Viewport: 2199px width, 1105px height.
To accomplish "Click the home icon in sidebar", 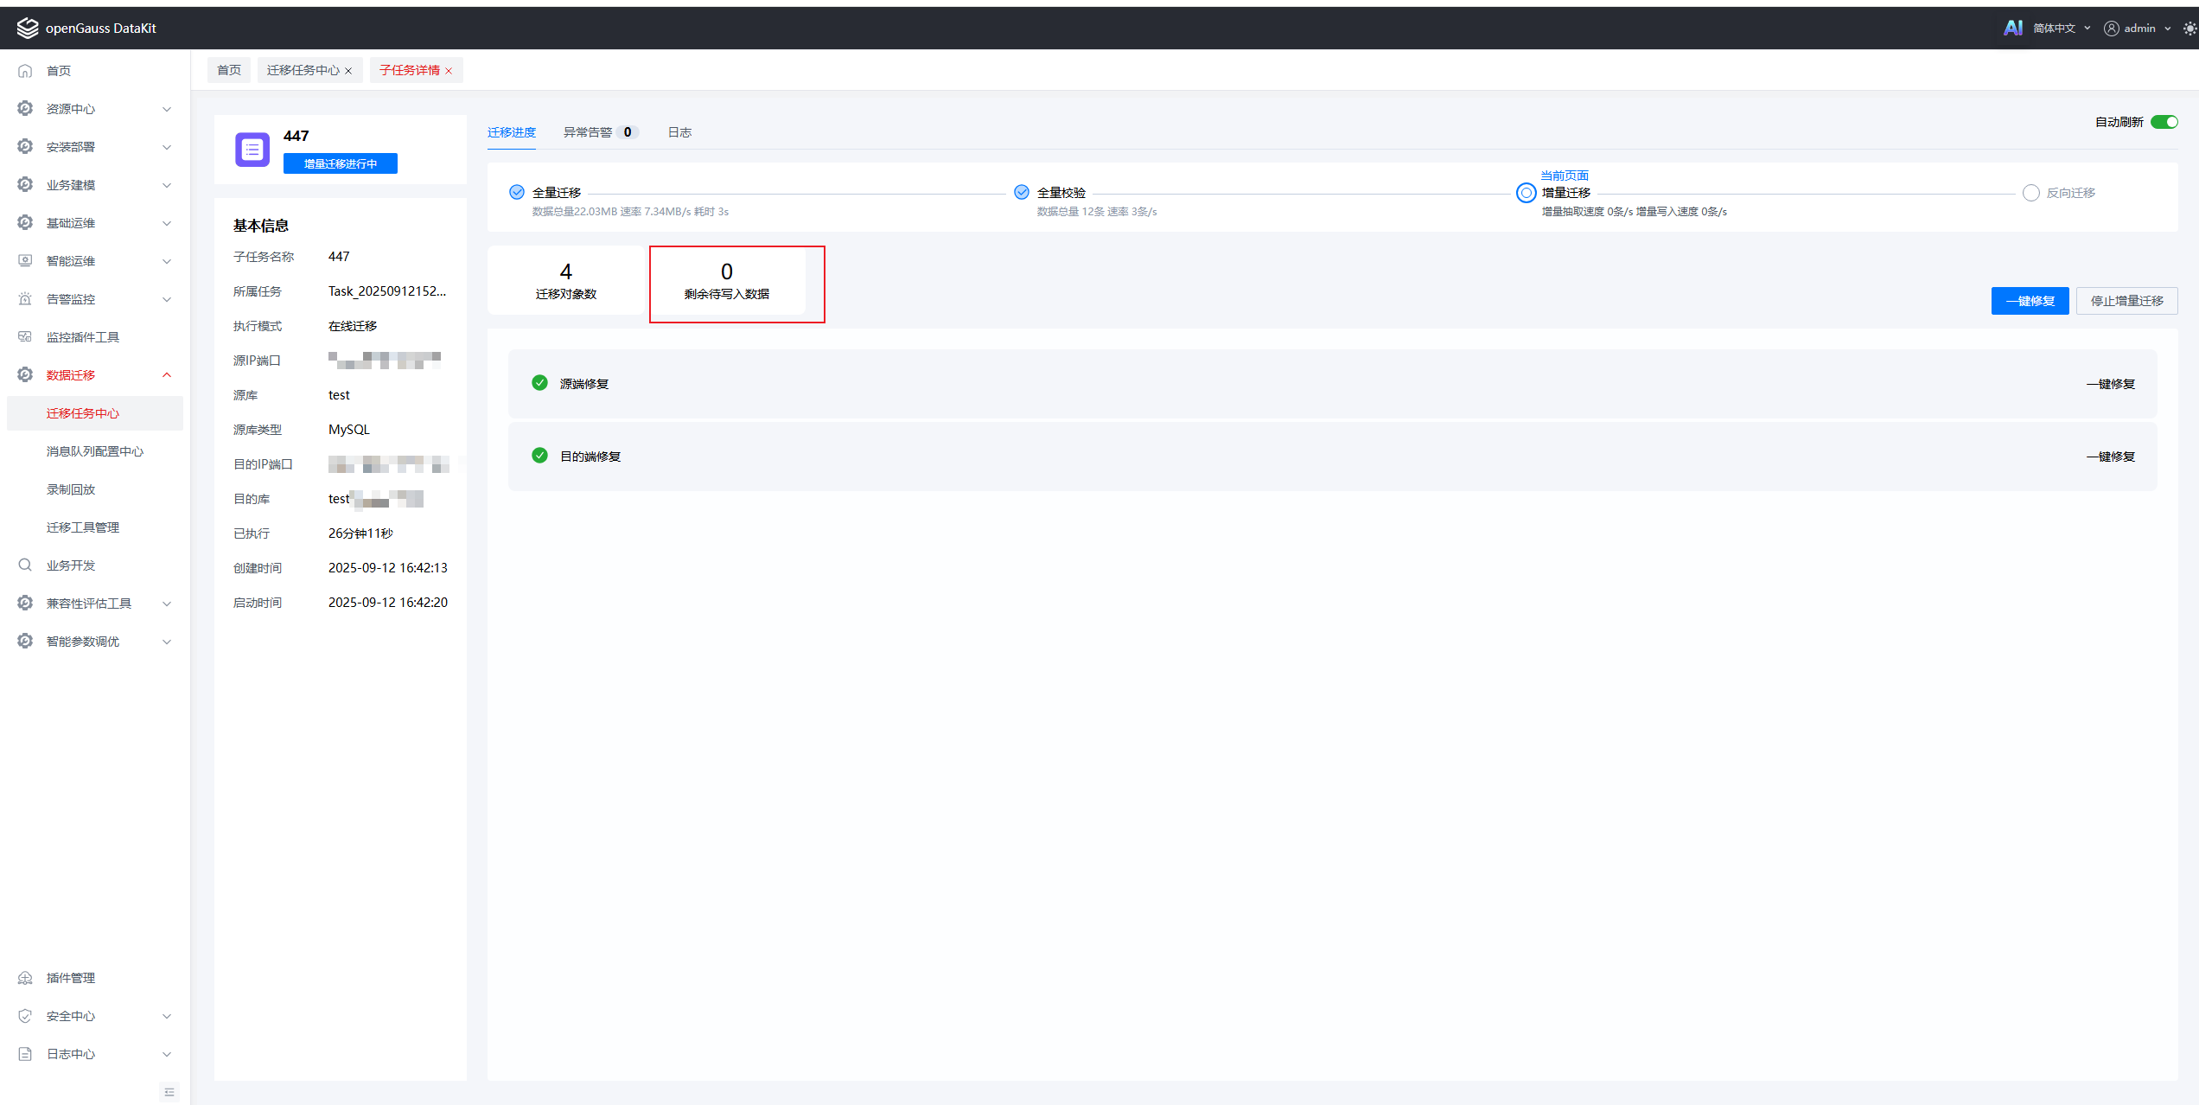I will coord(25,71).
